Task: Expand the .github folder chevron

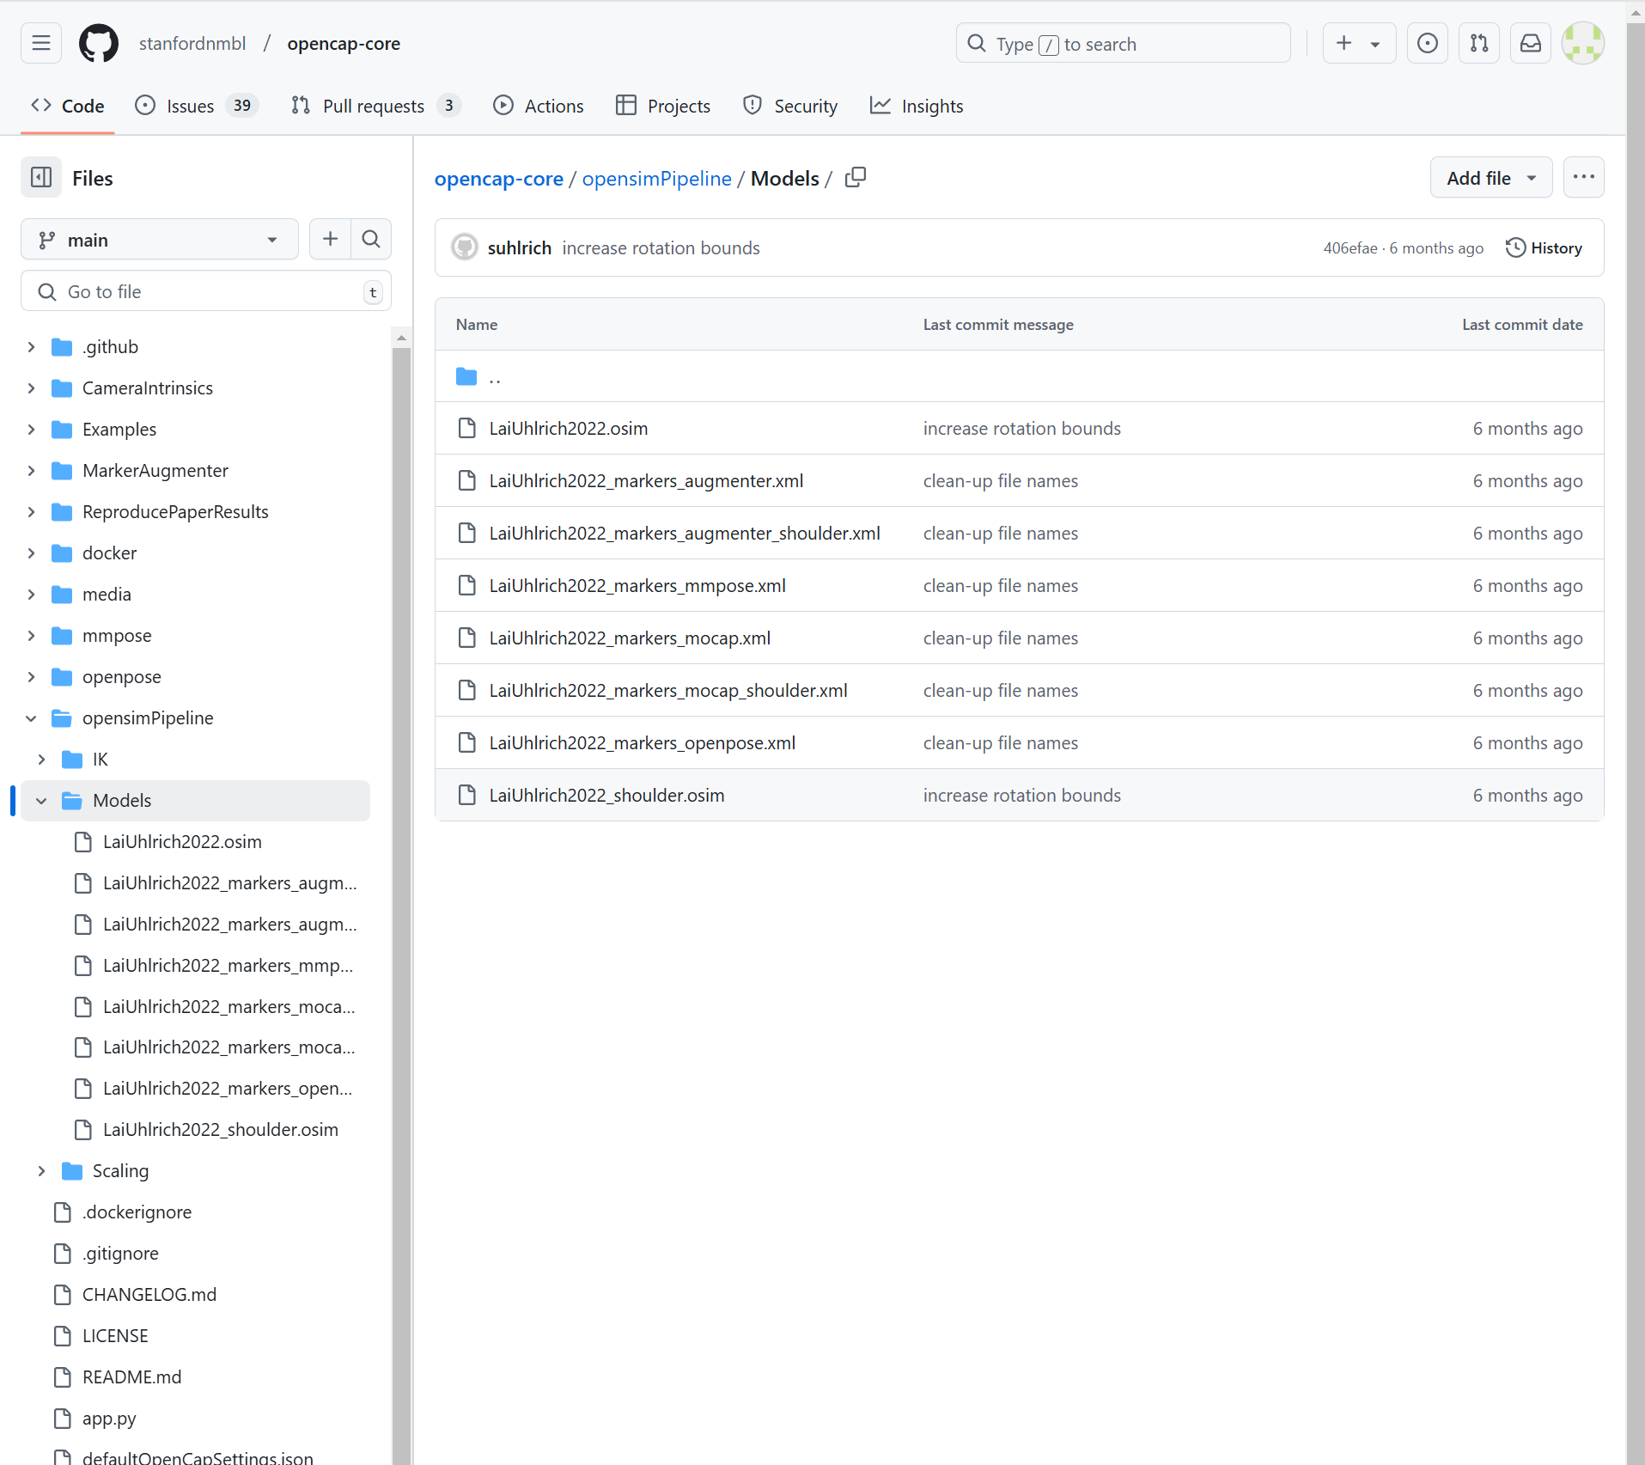Action: tap(32, 347)
